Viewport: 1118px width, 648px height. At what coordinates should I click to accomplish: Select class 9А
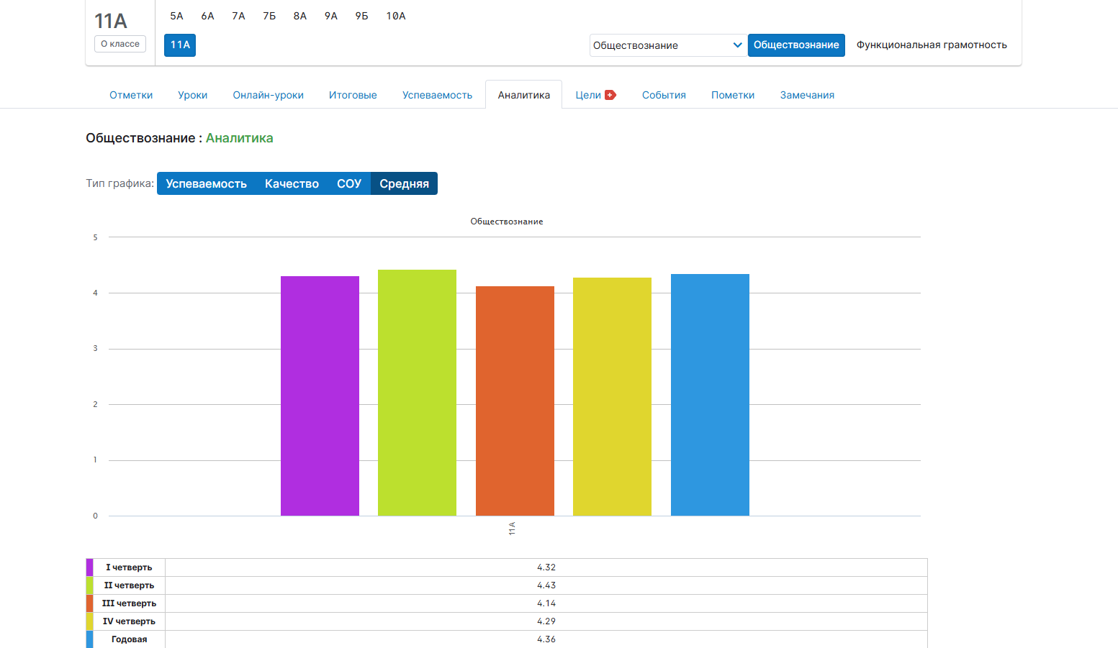click(x=331, y=16)
